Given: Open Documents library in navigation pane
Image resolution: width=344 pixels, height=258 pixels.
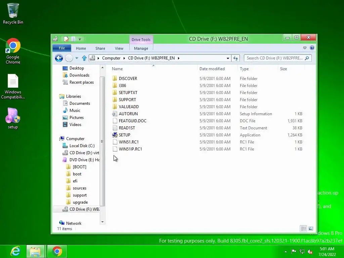Looking at the screenshot, I should (x=80, y=103).
